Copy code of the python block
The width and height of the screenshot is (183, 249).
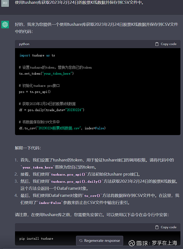tap(166, 44)
